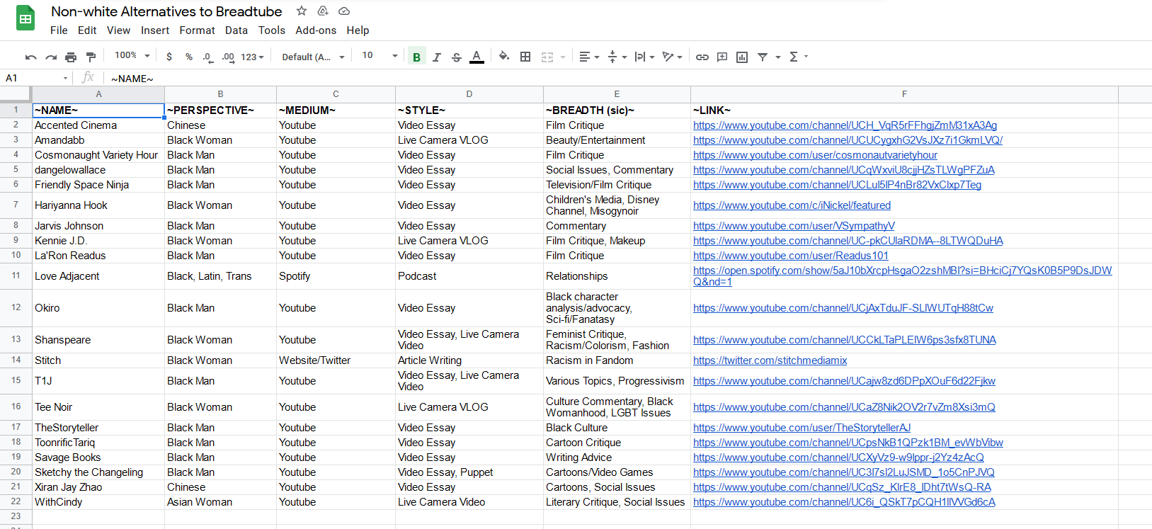Insert a chart
Viewport: 1152px width, 529px height.
tap(742, 57)
